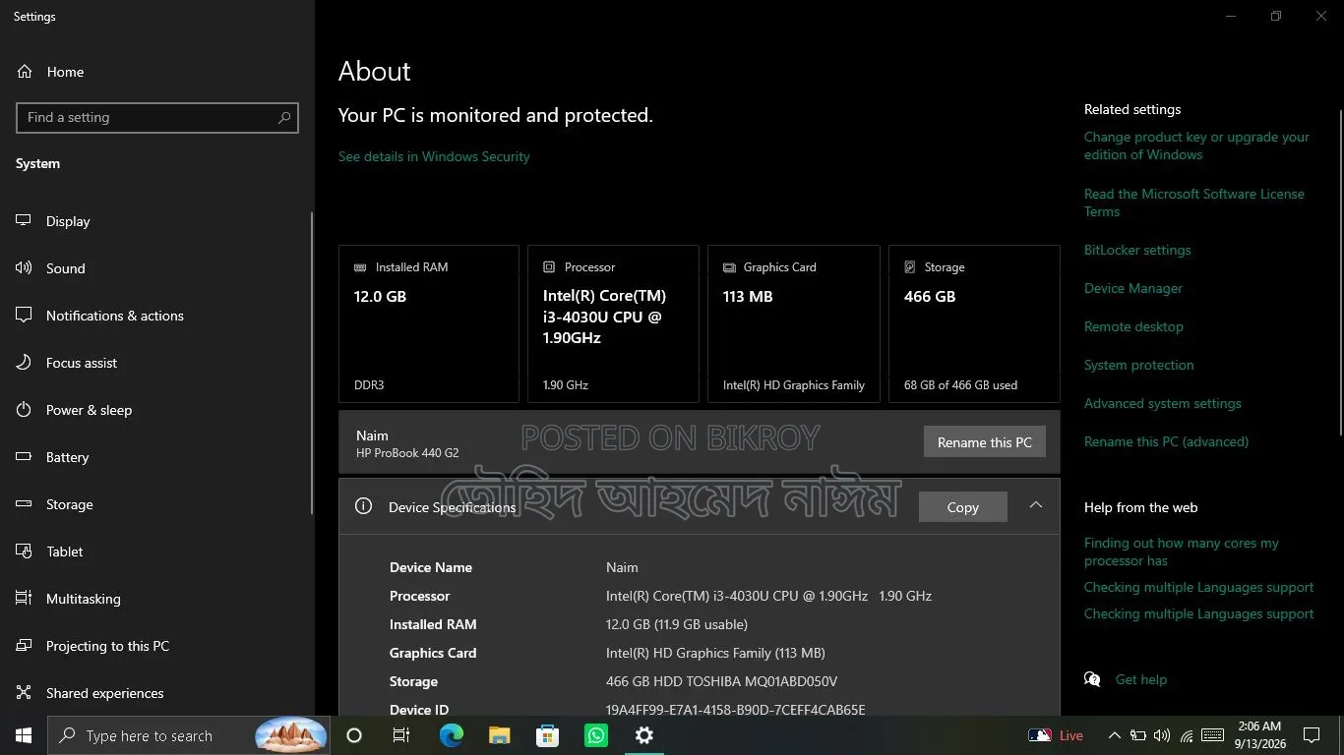The width and height of the screenshot is (1344, 755).
Task: Click the Settings gear on the taskbar
Action: coord(644,735)
